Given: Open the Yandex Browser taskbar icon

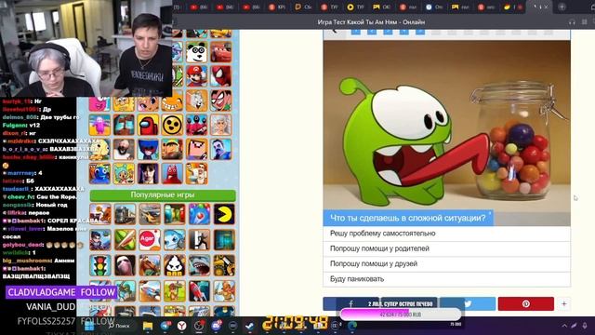Looking at the screenshot, I should [182, 326].
